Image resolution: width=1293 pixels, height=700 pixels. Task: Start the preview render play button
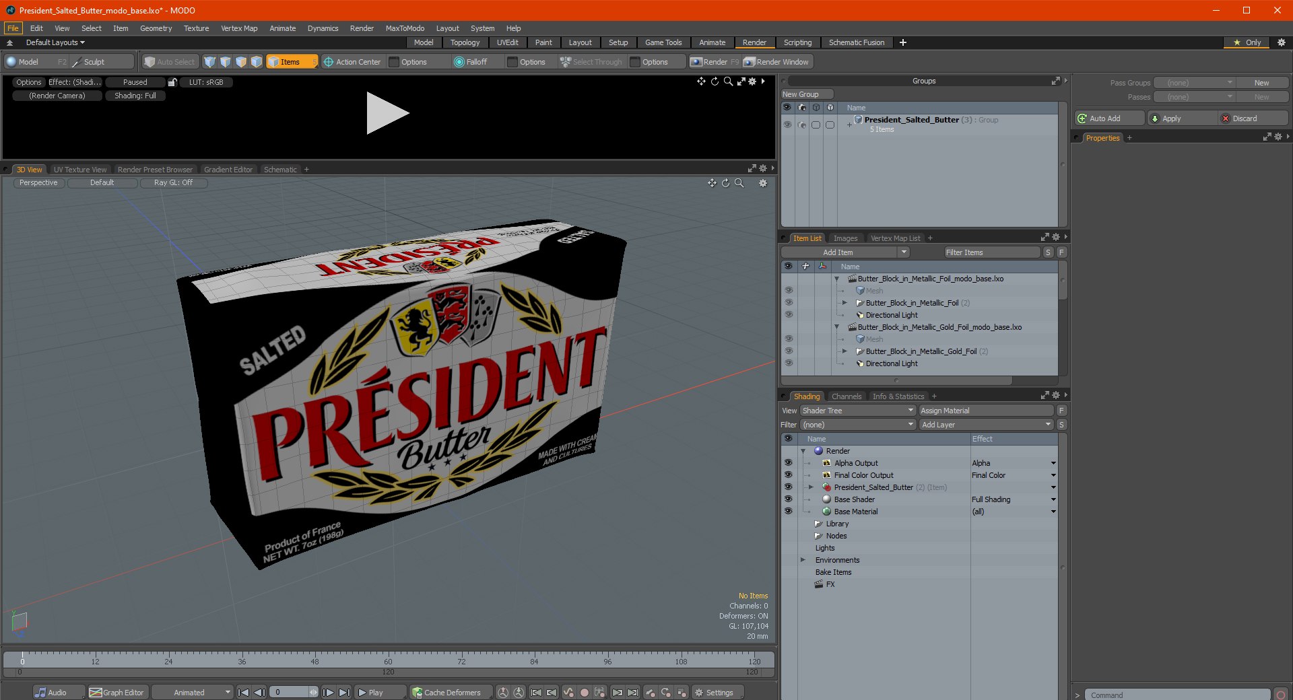pos(387,113)
